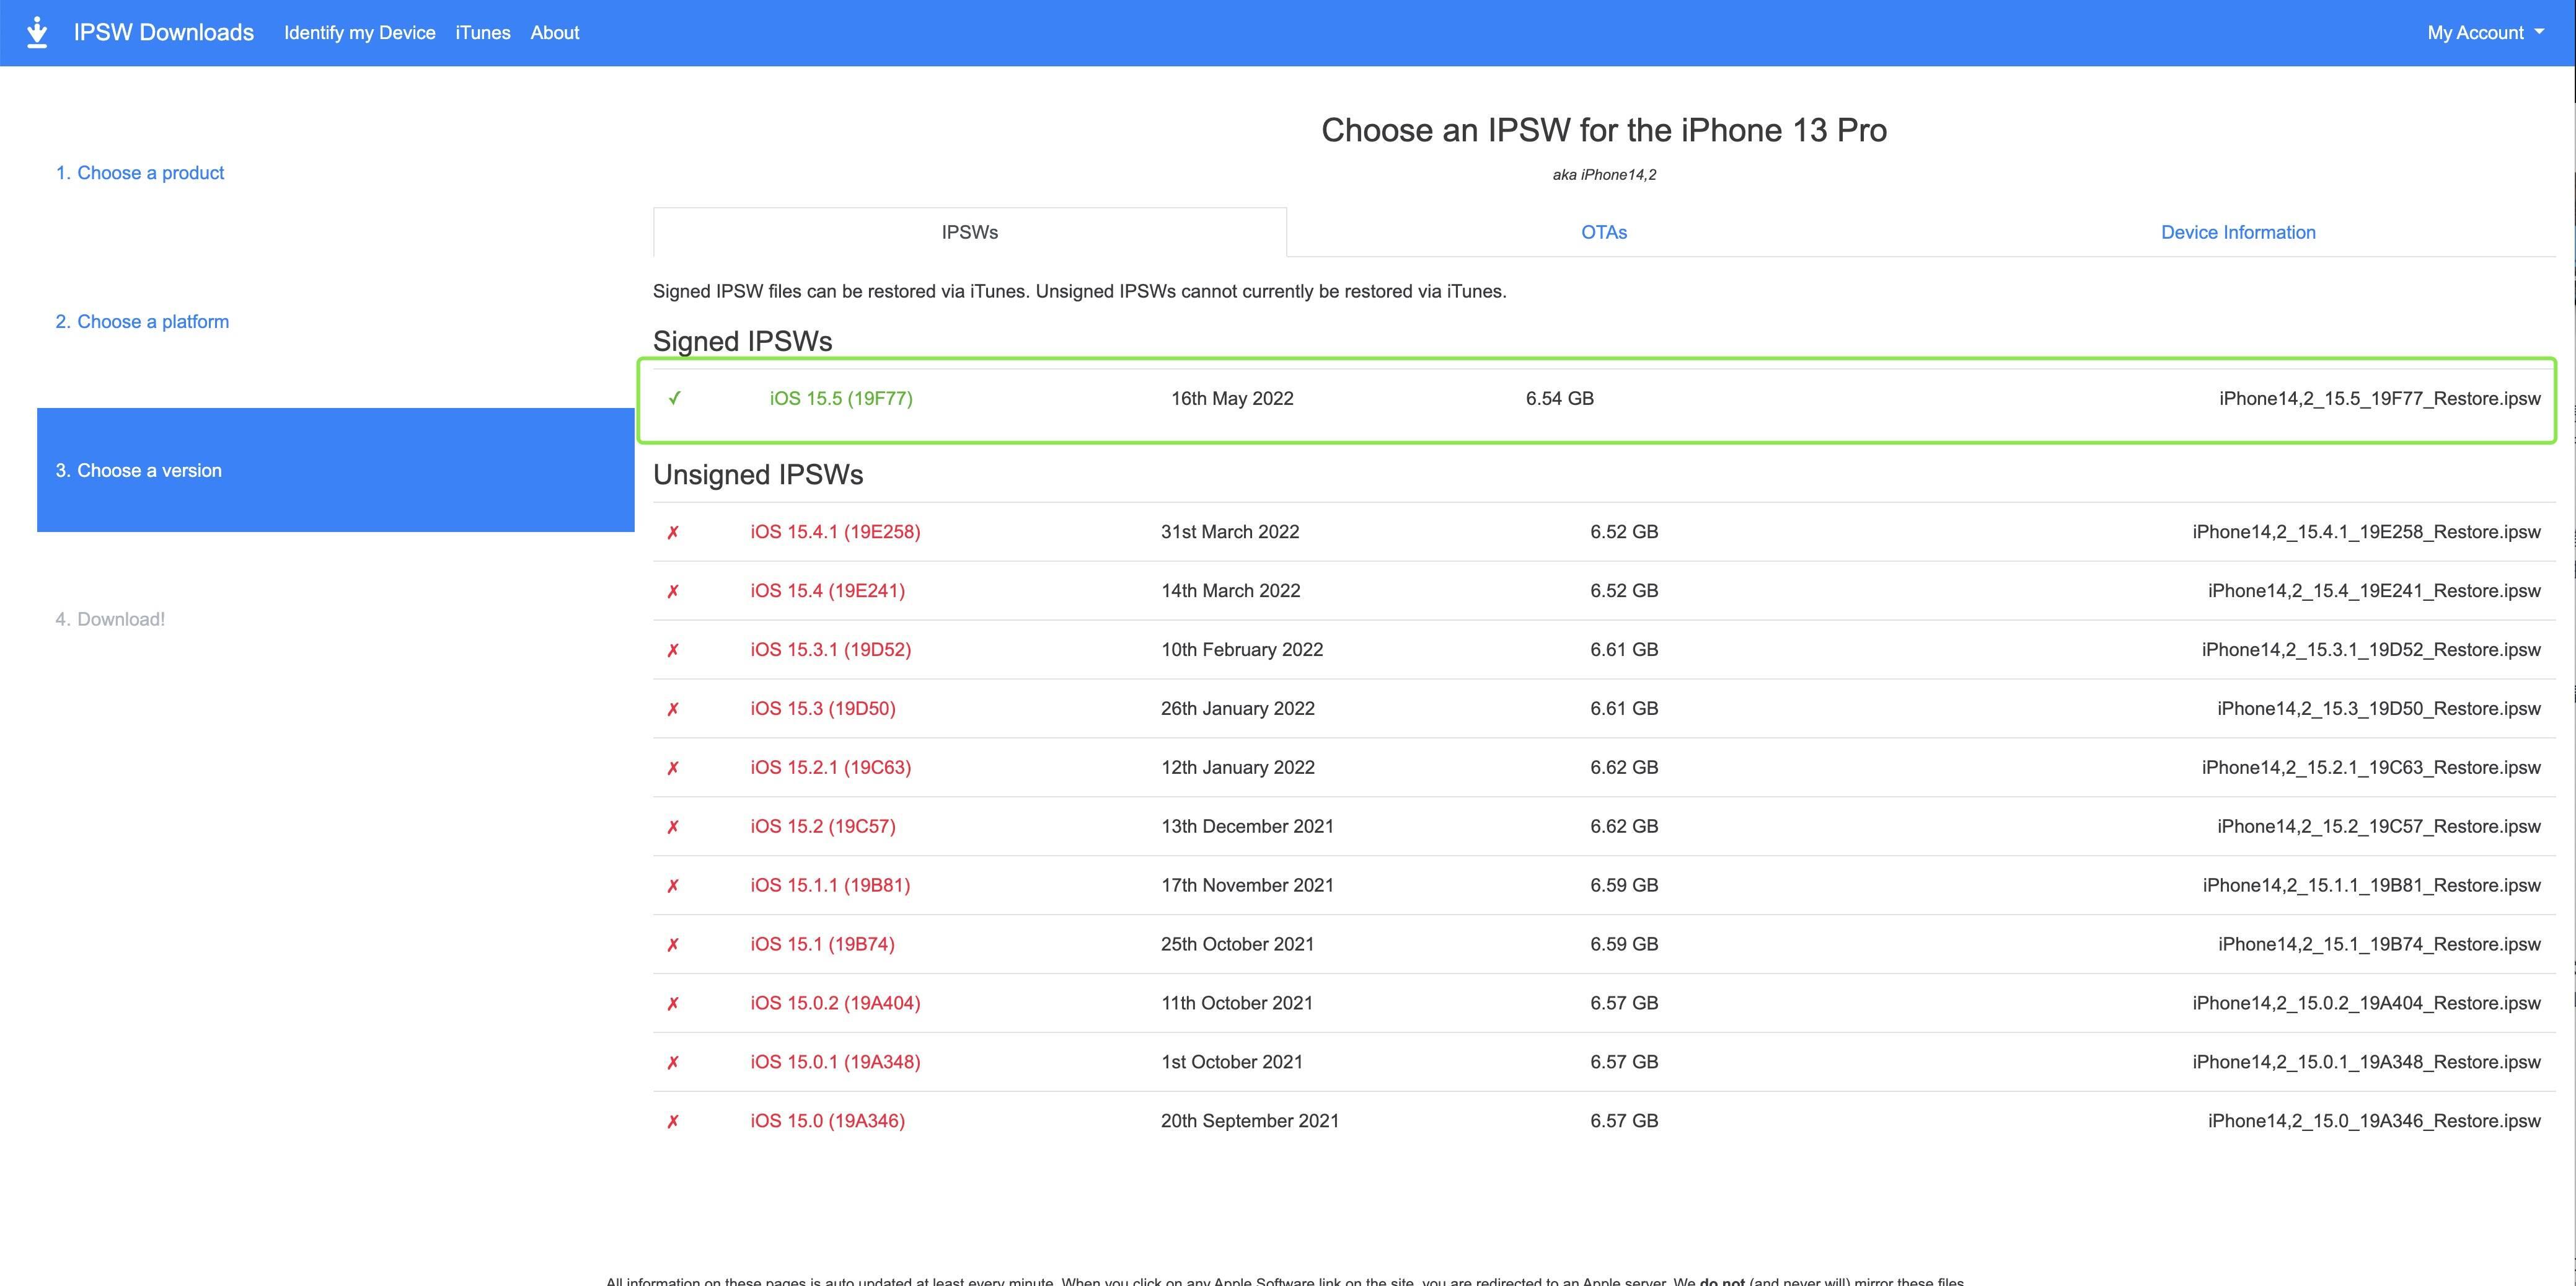Choose iOS 15.3.1 (19D52) version link

click(x=830, y=650)
